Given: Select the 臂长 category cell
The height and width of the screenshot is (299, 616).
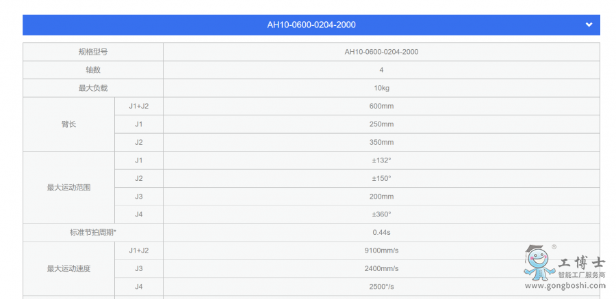Looking at the screenshot, I should pos(68,124).
